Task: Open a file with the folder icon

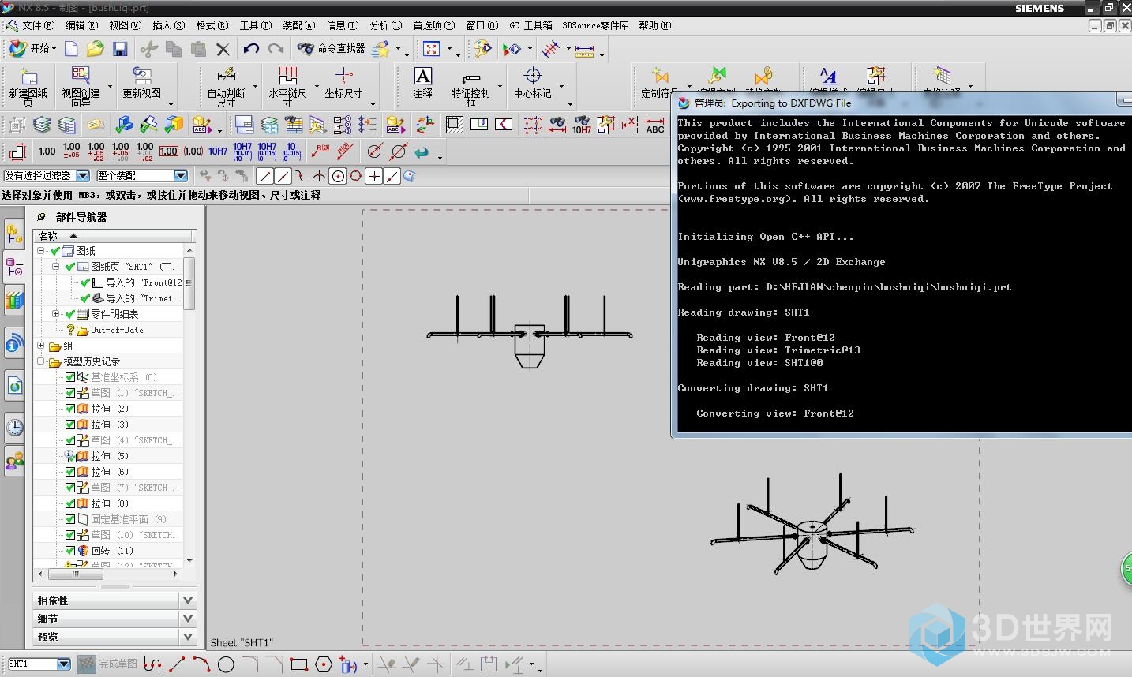Action: point(96,49)
